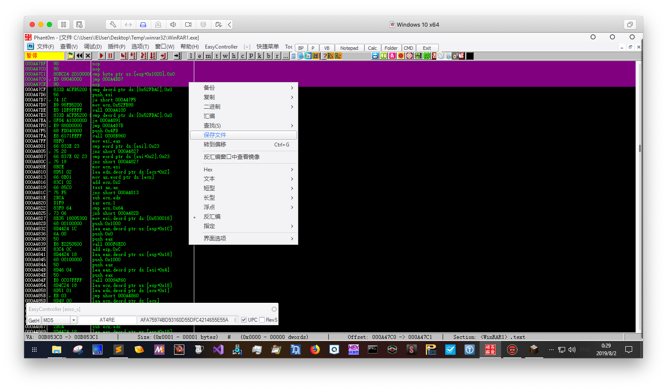Click the red question mark help icon

click(325, 56)
